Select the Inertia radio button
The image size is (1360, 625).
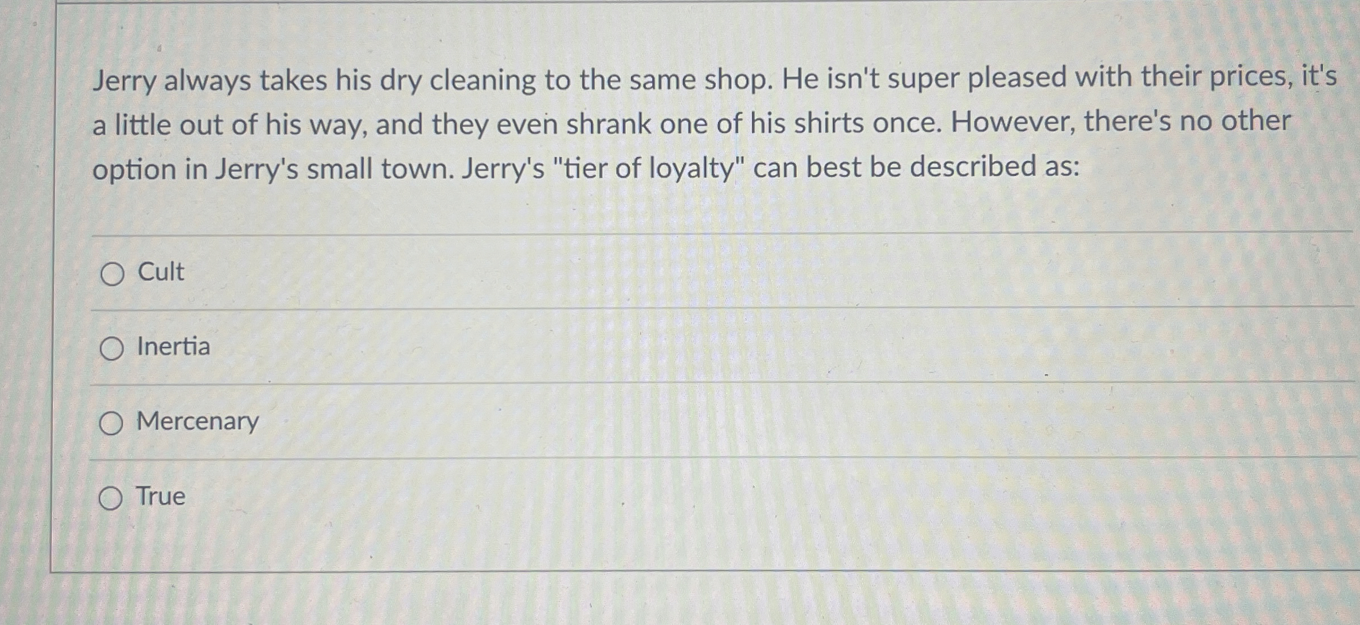pyautogui.click(x=111, y=348)
